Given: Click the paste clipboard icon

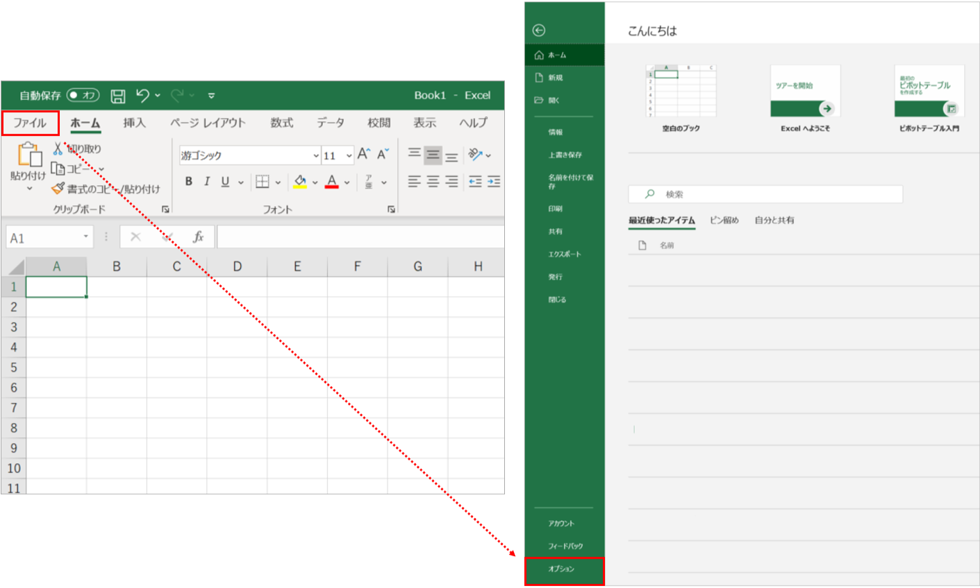Looking at the screenshot, I should (29, 155).
